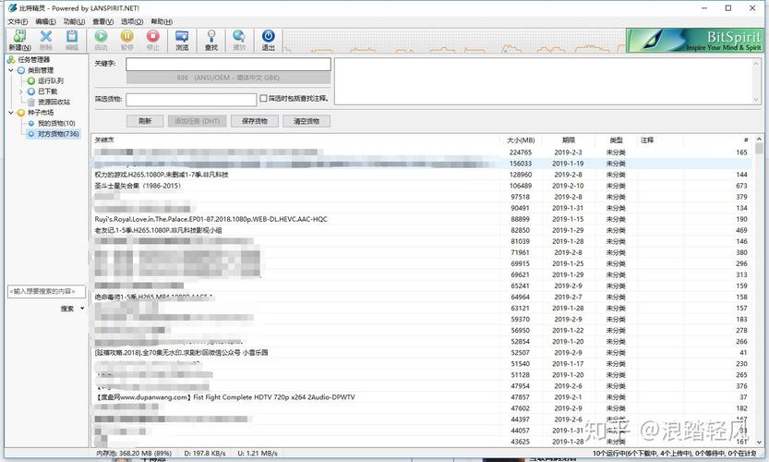Click the 删除 (Delete) X icon
The height and width of the screenshot is (462, 769).
[x=45, y=37]
